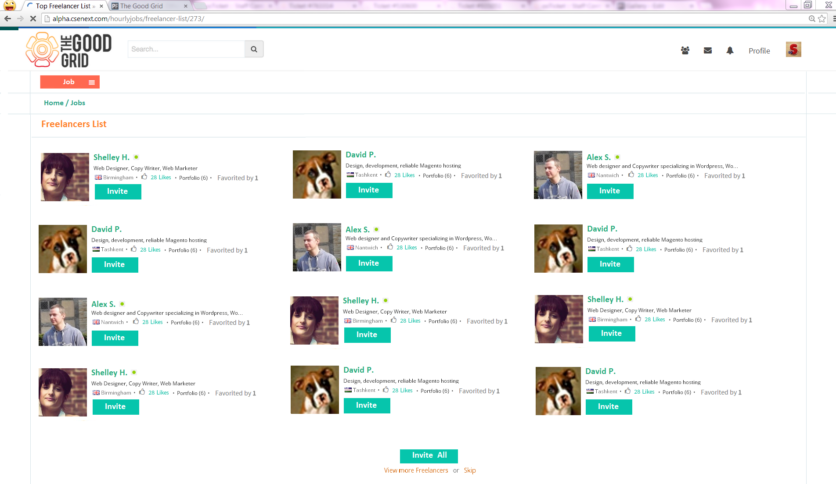This screenshot has height=484, width=836.
Task: Open the messages envelope icon
Action: (708, 50)
